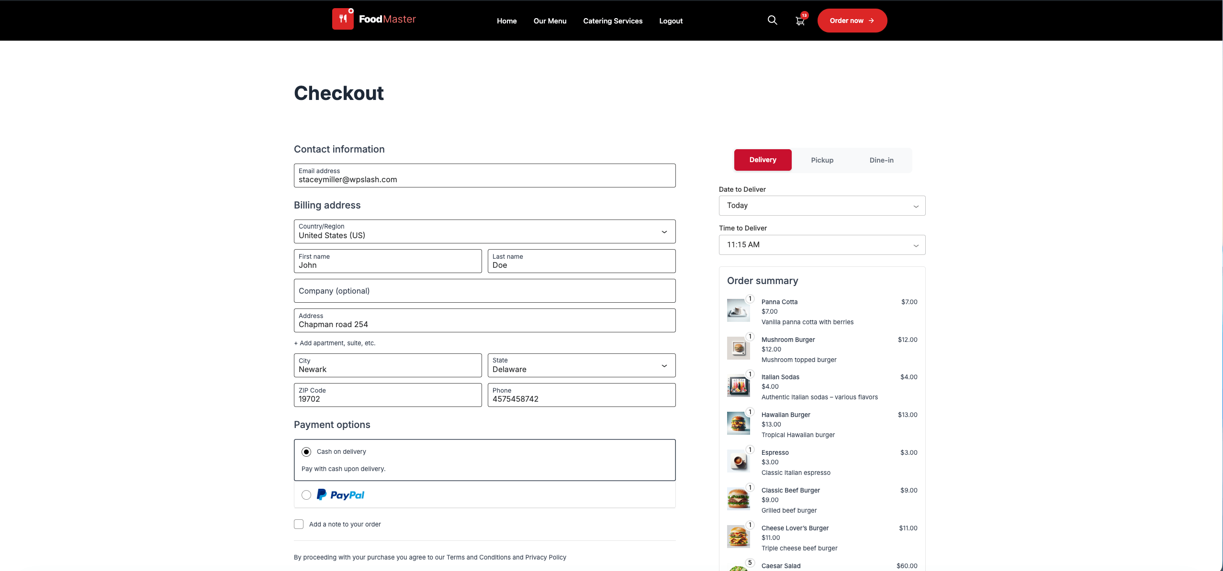The width and height of the screenshot is (1223, 571).
Task: Click the PayPal logo
Action: click(340, 495)
